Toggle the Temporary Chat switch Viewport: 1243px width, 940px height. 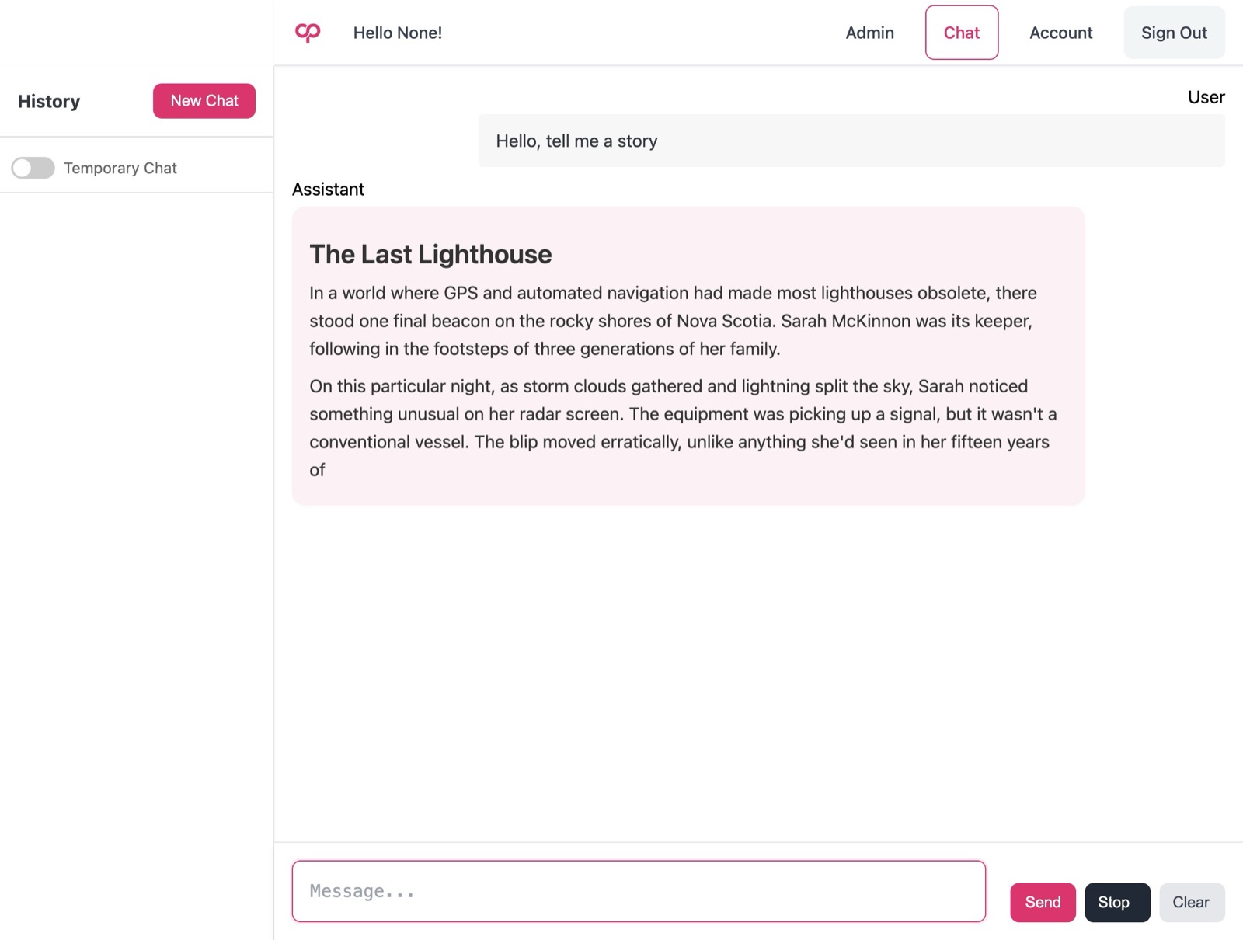point(33,168)
